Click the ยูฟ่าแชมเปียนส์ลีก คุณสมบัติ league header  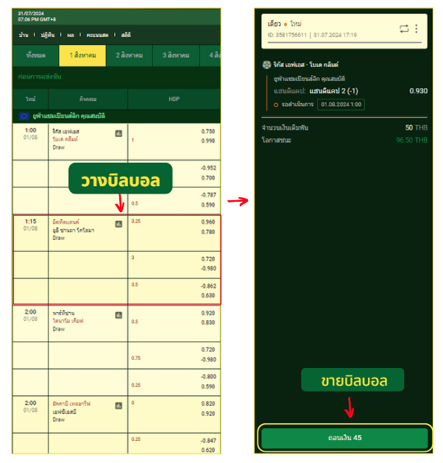point(68,116)
